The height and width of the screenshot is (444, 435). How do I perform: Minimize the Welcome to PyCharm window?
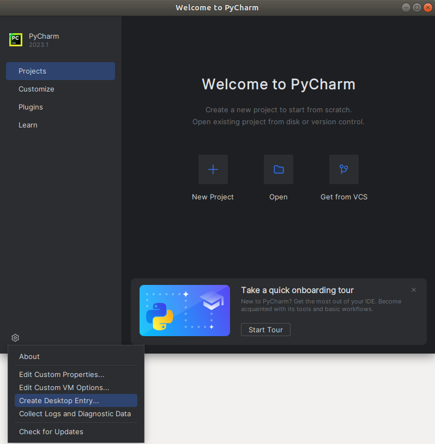407,8
